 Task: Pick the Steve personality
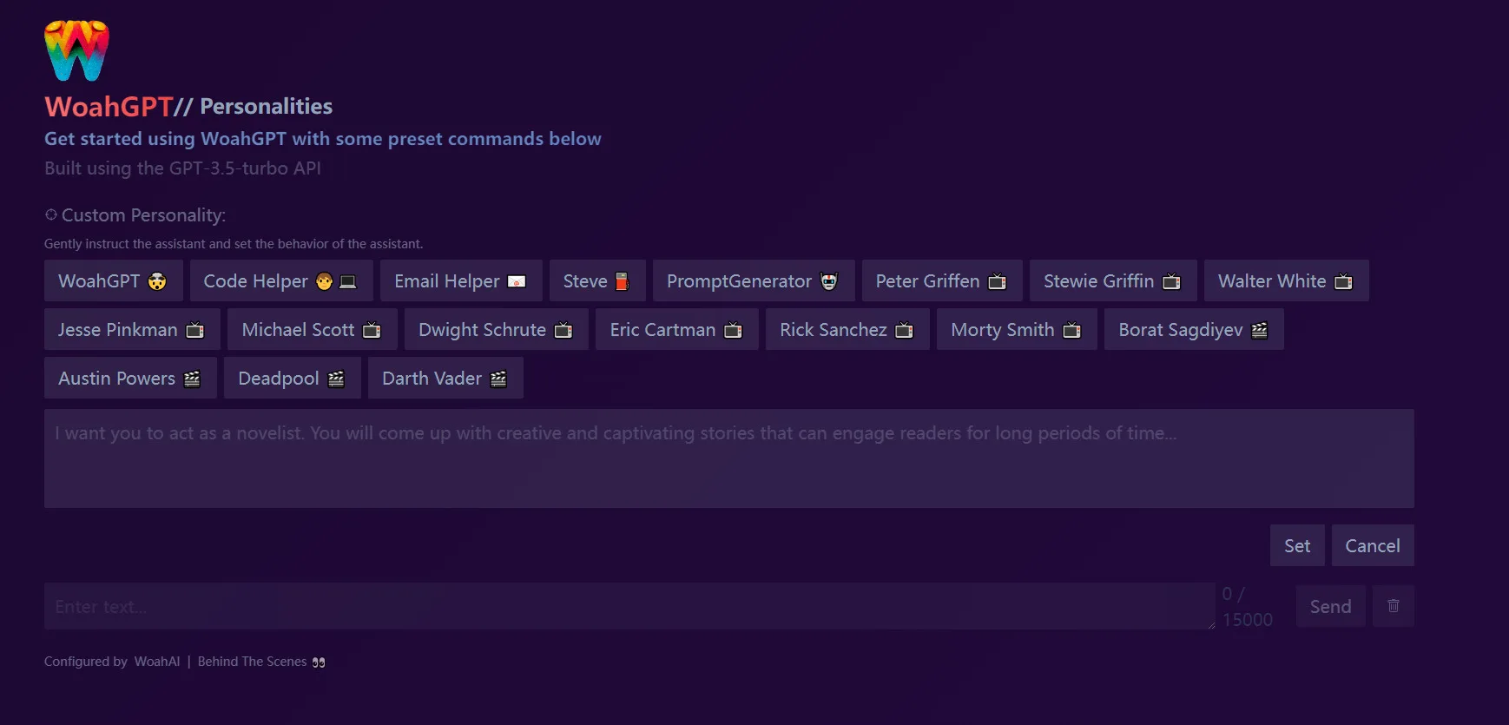coord(597,280)
